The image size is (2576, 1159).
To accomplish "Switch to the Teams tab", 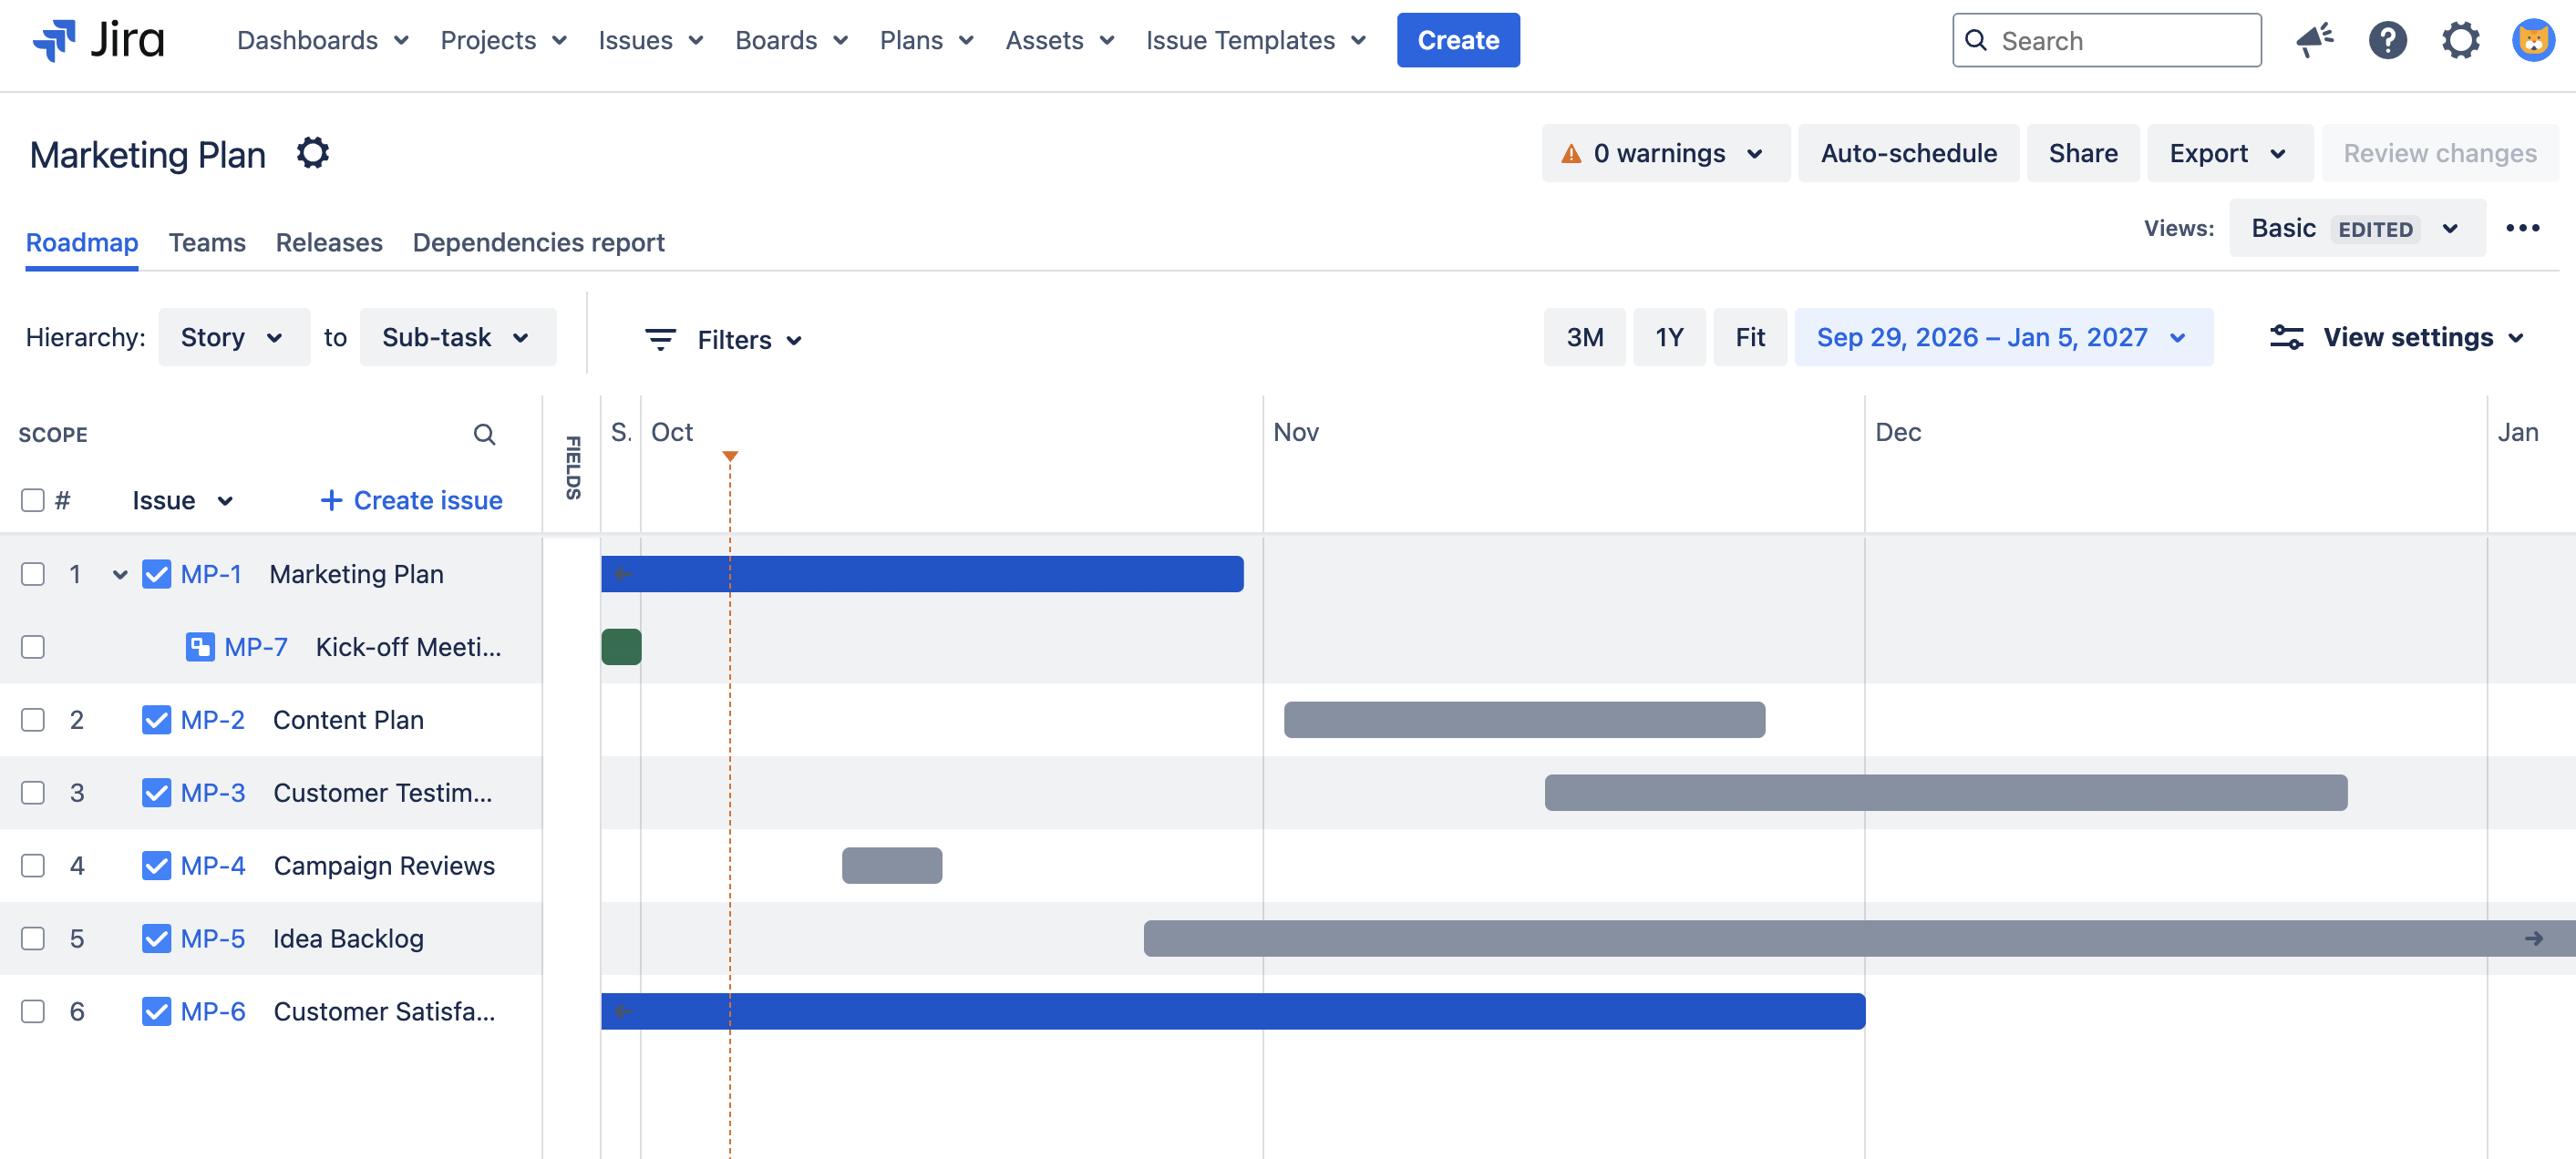I will point(207,242).
